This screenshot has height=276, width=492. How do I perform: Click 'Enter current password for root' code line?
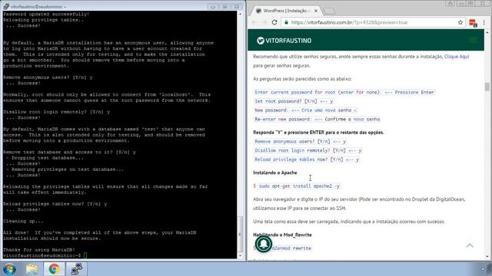[x=344, y=92]
